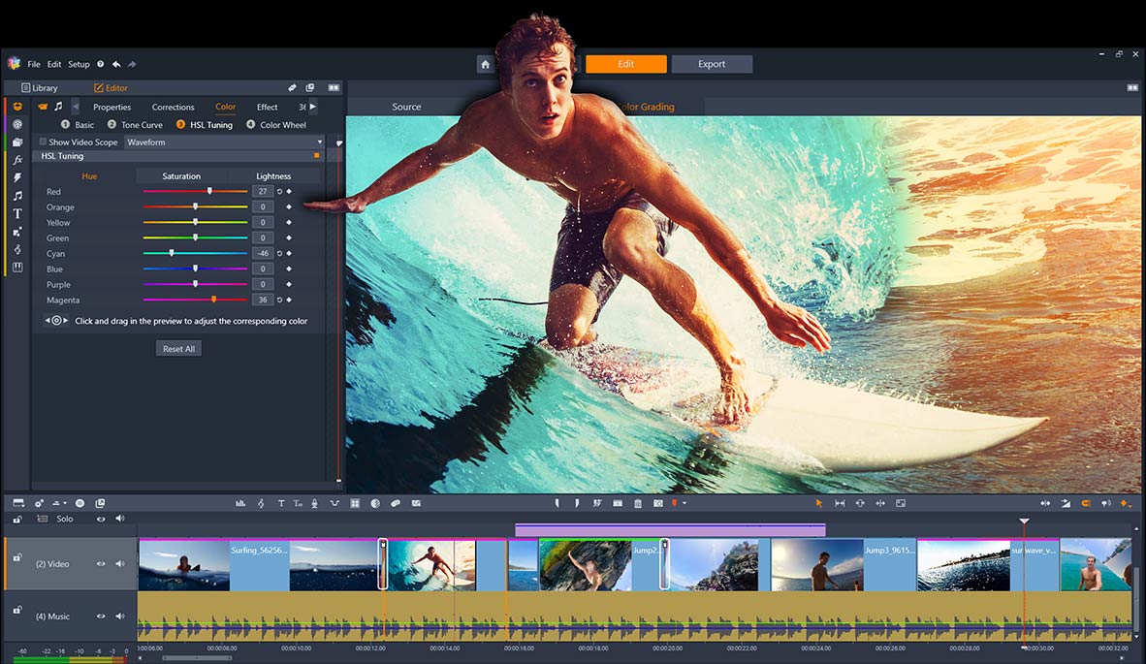Open the Titles panel in the left sidebar
Viewport: 1146px width, 664px height.
point(17,213)
